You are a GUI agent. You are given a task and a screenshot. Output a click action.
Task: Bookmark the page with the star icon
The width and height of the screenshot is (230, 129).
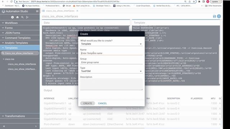point(194,1)
